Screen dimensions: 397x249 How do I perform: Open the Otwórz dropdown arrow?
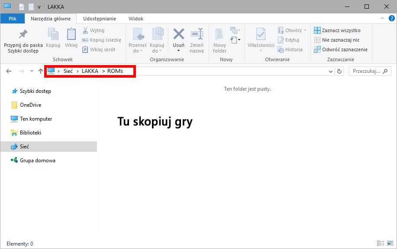click(305, 30)
